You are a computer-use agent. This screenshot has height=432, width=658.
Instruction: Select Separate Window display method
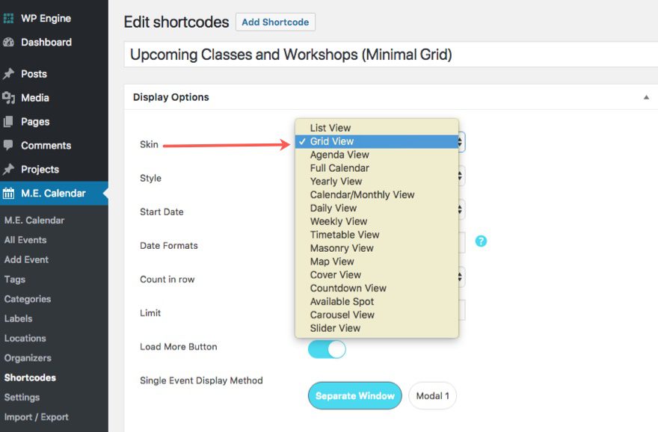pyautogui.click(x=354, y=395)
